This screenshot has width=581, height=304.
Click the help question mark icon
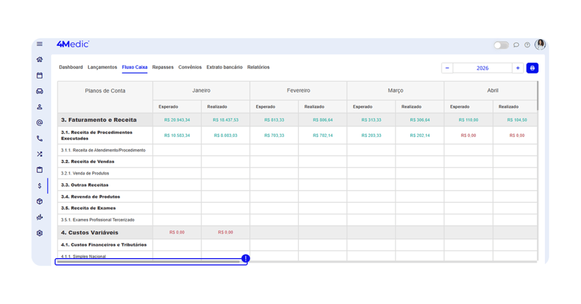point(527,45)
